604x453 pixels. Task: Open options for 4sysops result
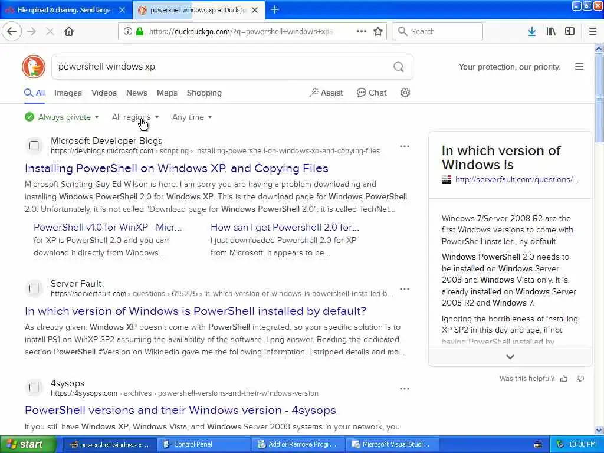point(405,389)
